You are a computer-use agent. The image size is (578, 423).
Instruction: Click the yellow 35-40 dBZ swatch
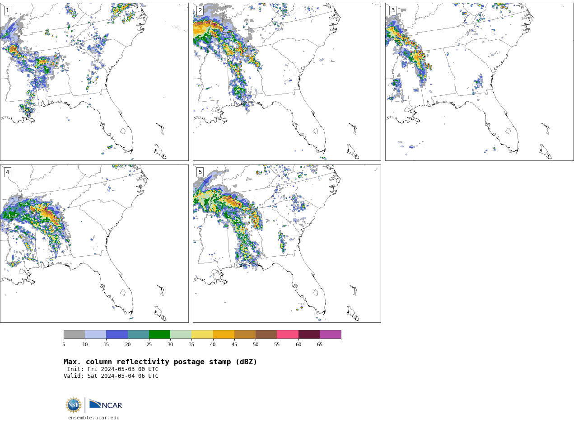(x=202, y=334)
